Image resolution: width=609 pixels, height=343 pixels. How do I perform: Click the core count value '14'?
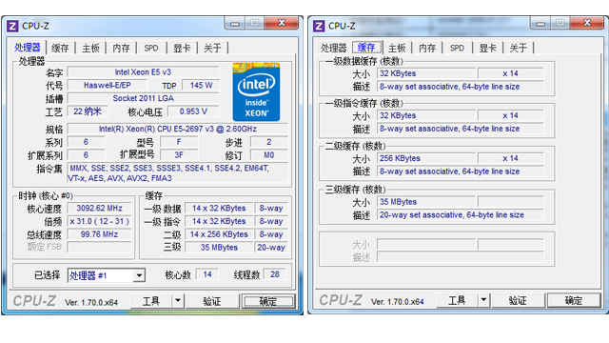tap(207, 274)
